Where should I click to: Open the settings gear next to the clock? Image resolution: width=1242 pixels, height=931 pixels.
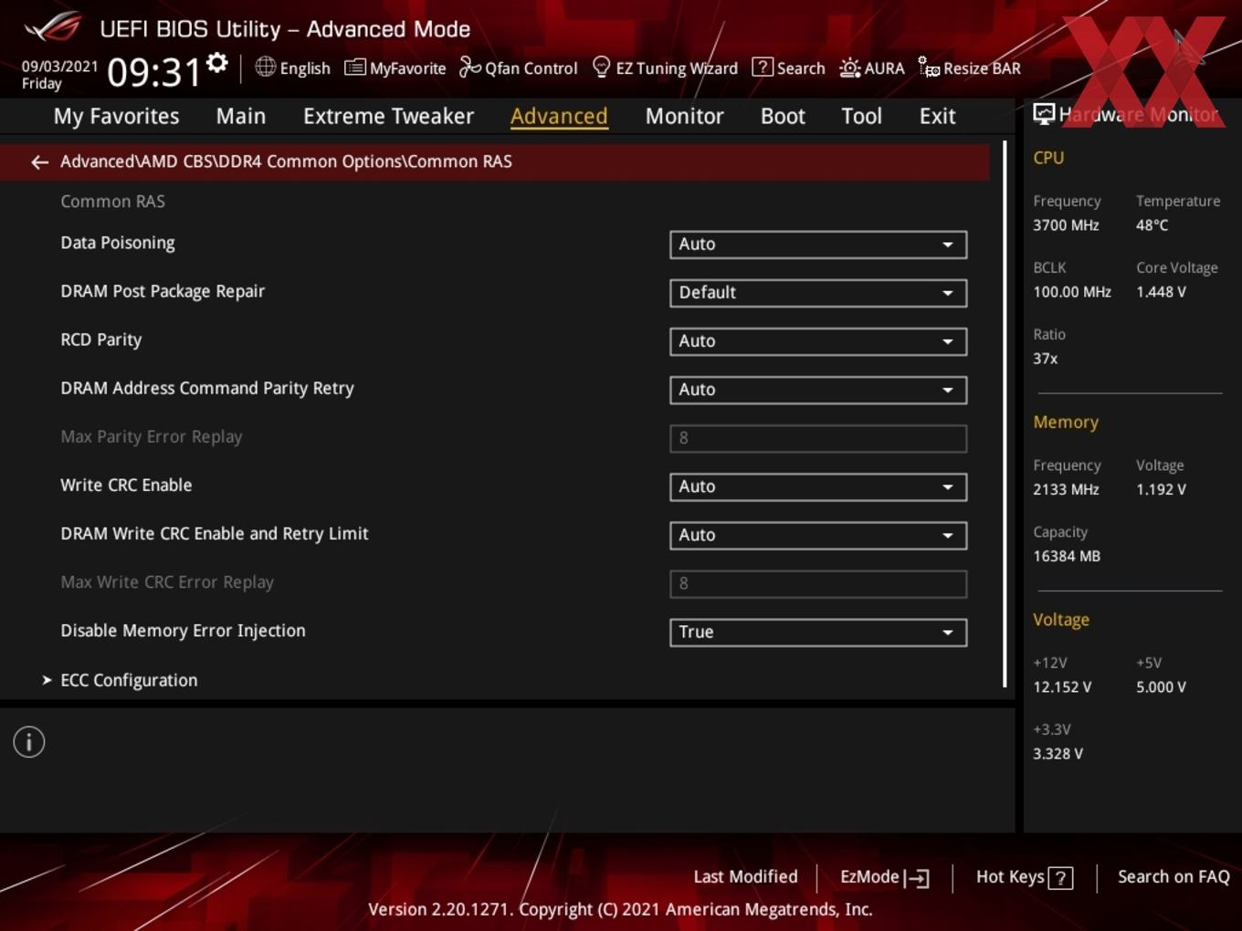click(x=217, y=63)
